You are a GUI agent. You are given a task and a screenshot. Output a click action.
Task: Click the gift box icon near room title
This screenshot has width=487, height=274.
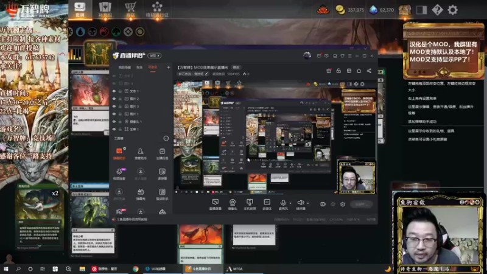pyautogui.click(x=329, y=71)
